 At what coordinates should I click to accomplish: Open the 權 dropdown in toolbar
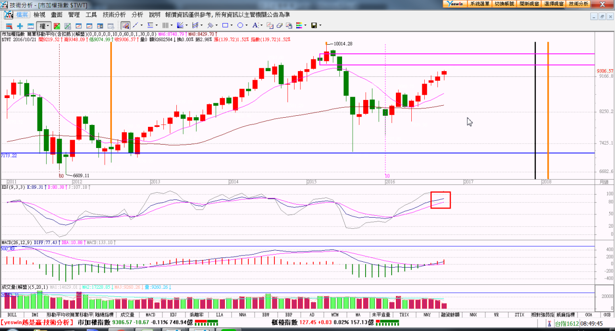(x=44, y=25)
